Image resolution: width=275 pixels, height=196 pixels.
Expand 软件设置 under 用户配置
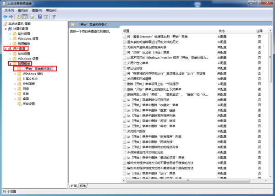(x=10, y=54)
